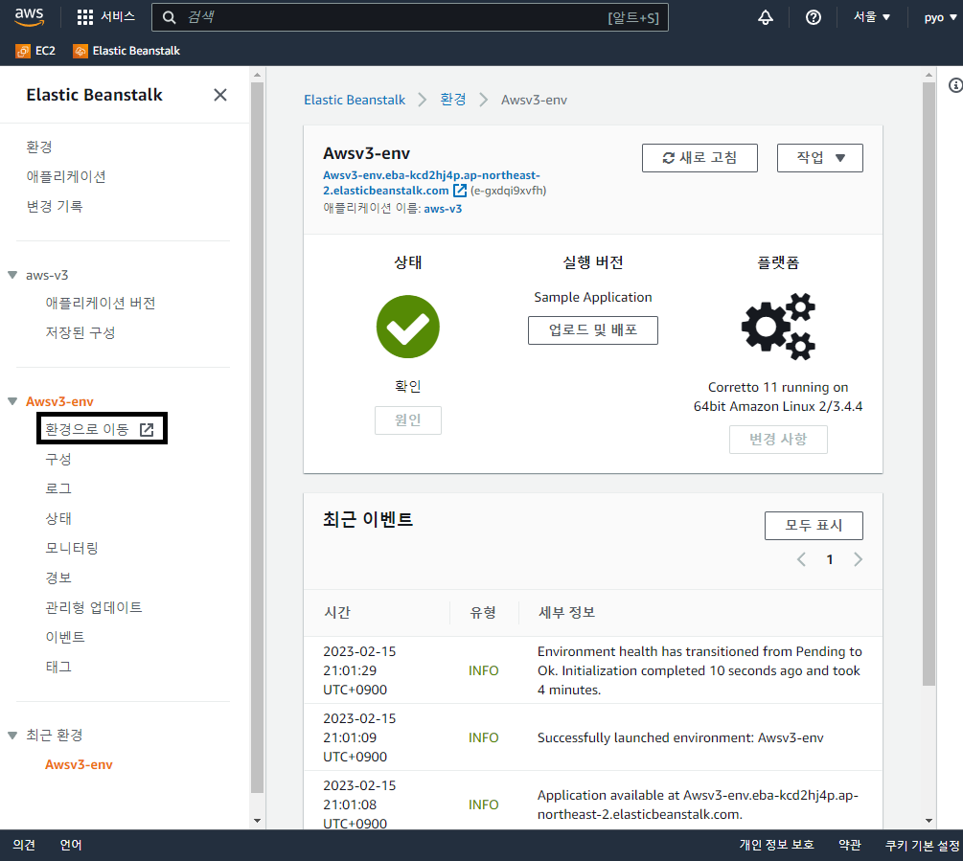The height and width of the screenshot is (861, 963).
Task: Close the Elastic Beanstalk side navigation
Action: (x=219, y=95)
